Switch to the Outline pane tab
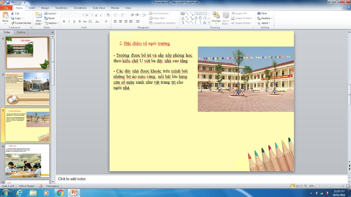 point(21,32)
